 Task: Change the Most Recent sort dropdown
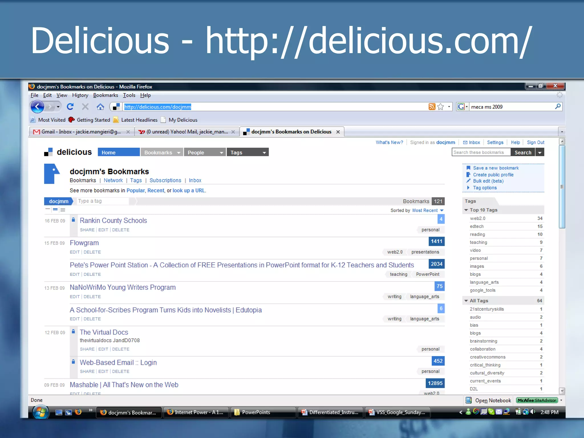click(x=428, y=210)
